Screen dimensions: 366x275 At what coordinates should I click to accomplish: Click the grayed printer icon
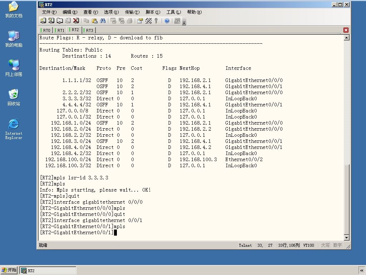pyautogui.click(x=129, y=21)
